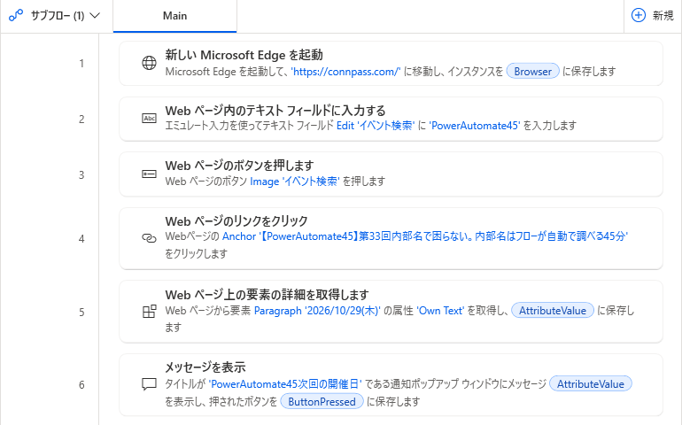Click the button icon of step 3
This screenshot has width=682, height=425.
[149, 174]
